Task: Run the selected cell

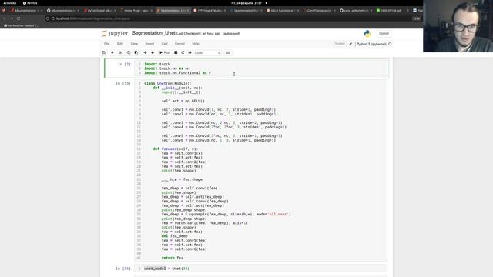Action: point(165,52)
